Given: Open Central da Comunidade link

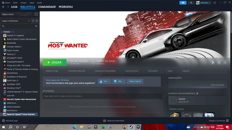Looking at the screenshot, I should pyautogui.click(x=105, y=71).
